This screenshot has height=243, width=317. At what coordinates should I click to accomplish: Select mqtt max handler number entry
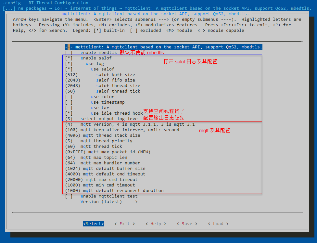[103, 163]
